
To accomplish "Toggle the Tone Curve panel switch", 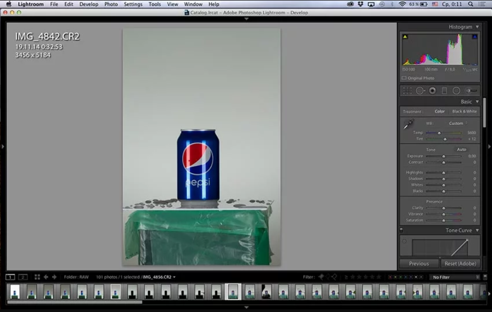I will pyautogui.click(x=401, y=230).
